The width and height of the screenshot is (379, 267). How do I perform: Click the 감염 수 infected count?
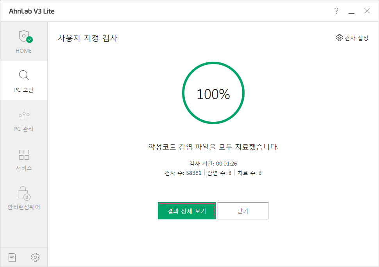[219, 173]
